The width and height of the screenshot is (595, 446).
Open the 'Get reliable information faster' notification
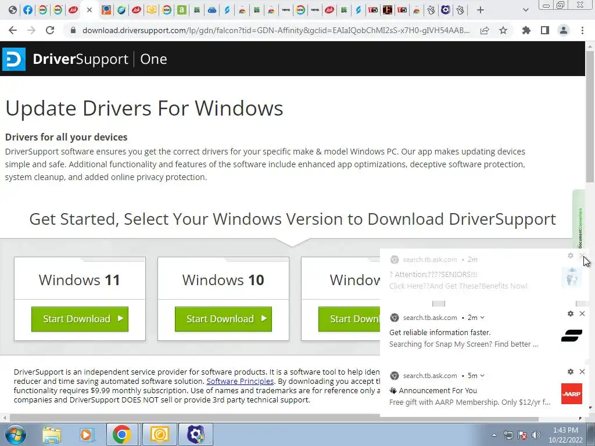(x=464, y=339)
